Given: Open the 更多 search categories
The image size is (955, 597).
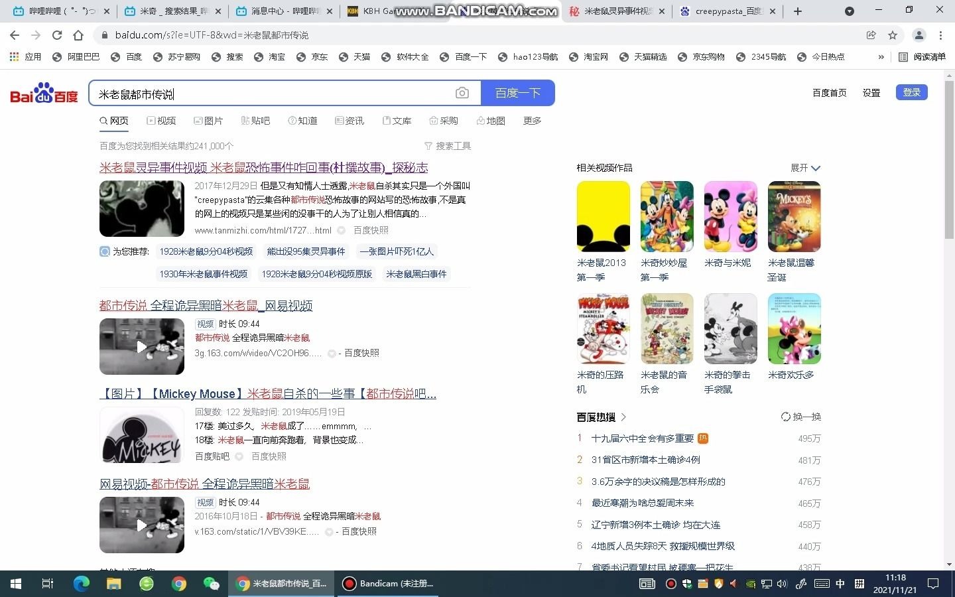Looking at the screenshot, I should (x=533, y=121).
